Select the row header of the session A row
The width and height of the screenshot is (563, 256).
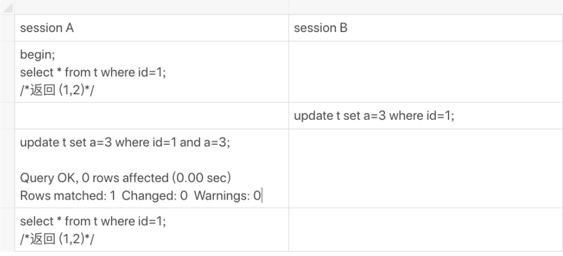click(7, 28)
